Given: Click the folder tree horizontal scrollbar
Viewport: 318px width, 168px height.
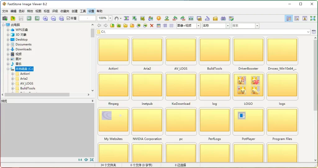Looking at the screenshot, I should [37, 95].
